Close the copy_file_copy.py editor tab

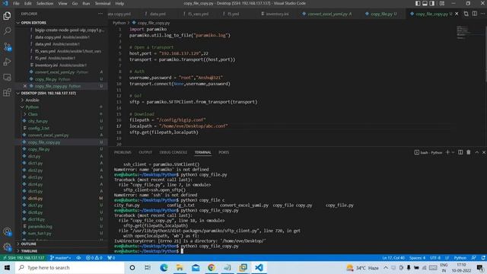coord(457,14)
